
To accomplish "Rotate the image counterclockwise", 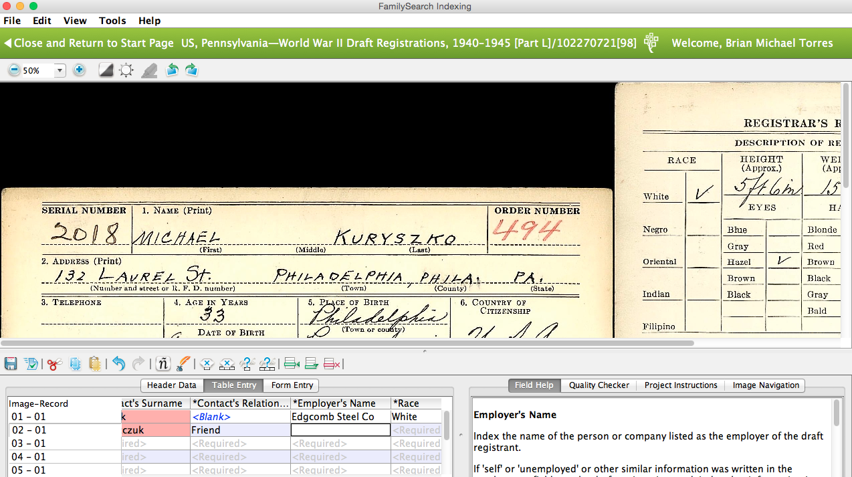I will (x=172, y=70).
